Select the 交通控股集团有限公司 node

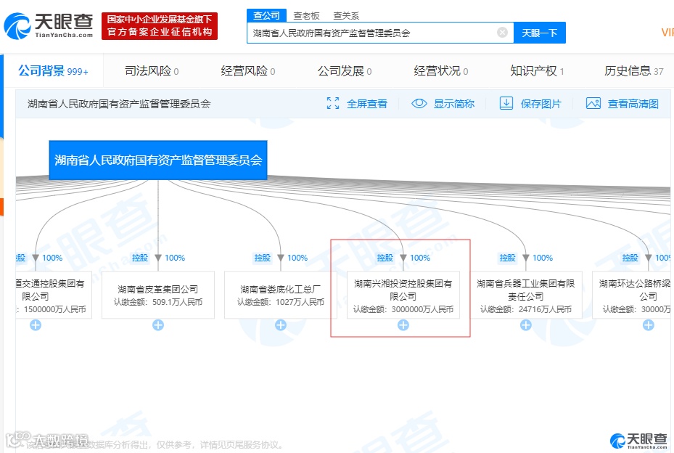pyautogui.click(x=54, y=295)
